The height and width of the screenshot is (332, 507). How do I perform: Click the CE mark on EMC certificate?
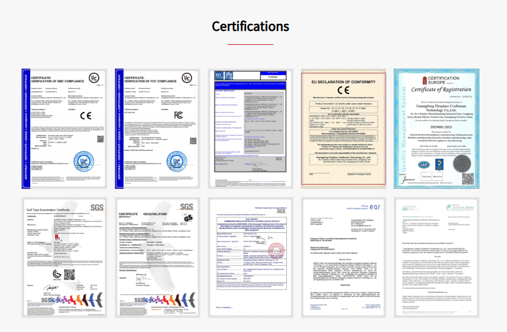coord(86,115)
